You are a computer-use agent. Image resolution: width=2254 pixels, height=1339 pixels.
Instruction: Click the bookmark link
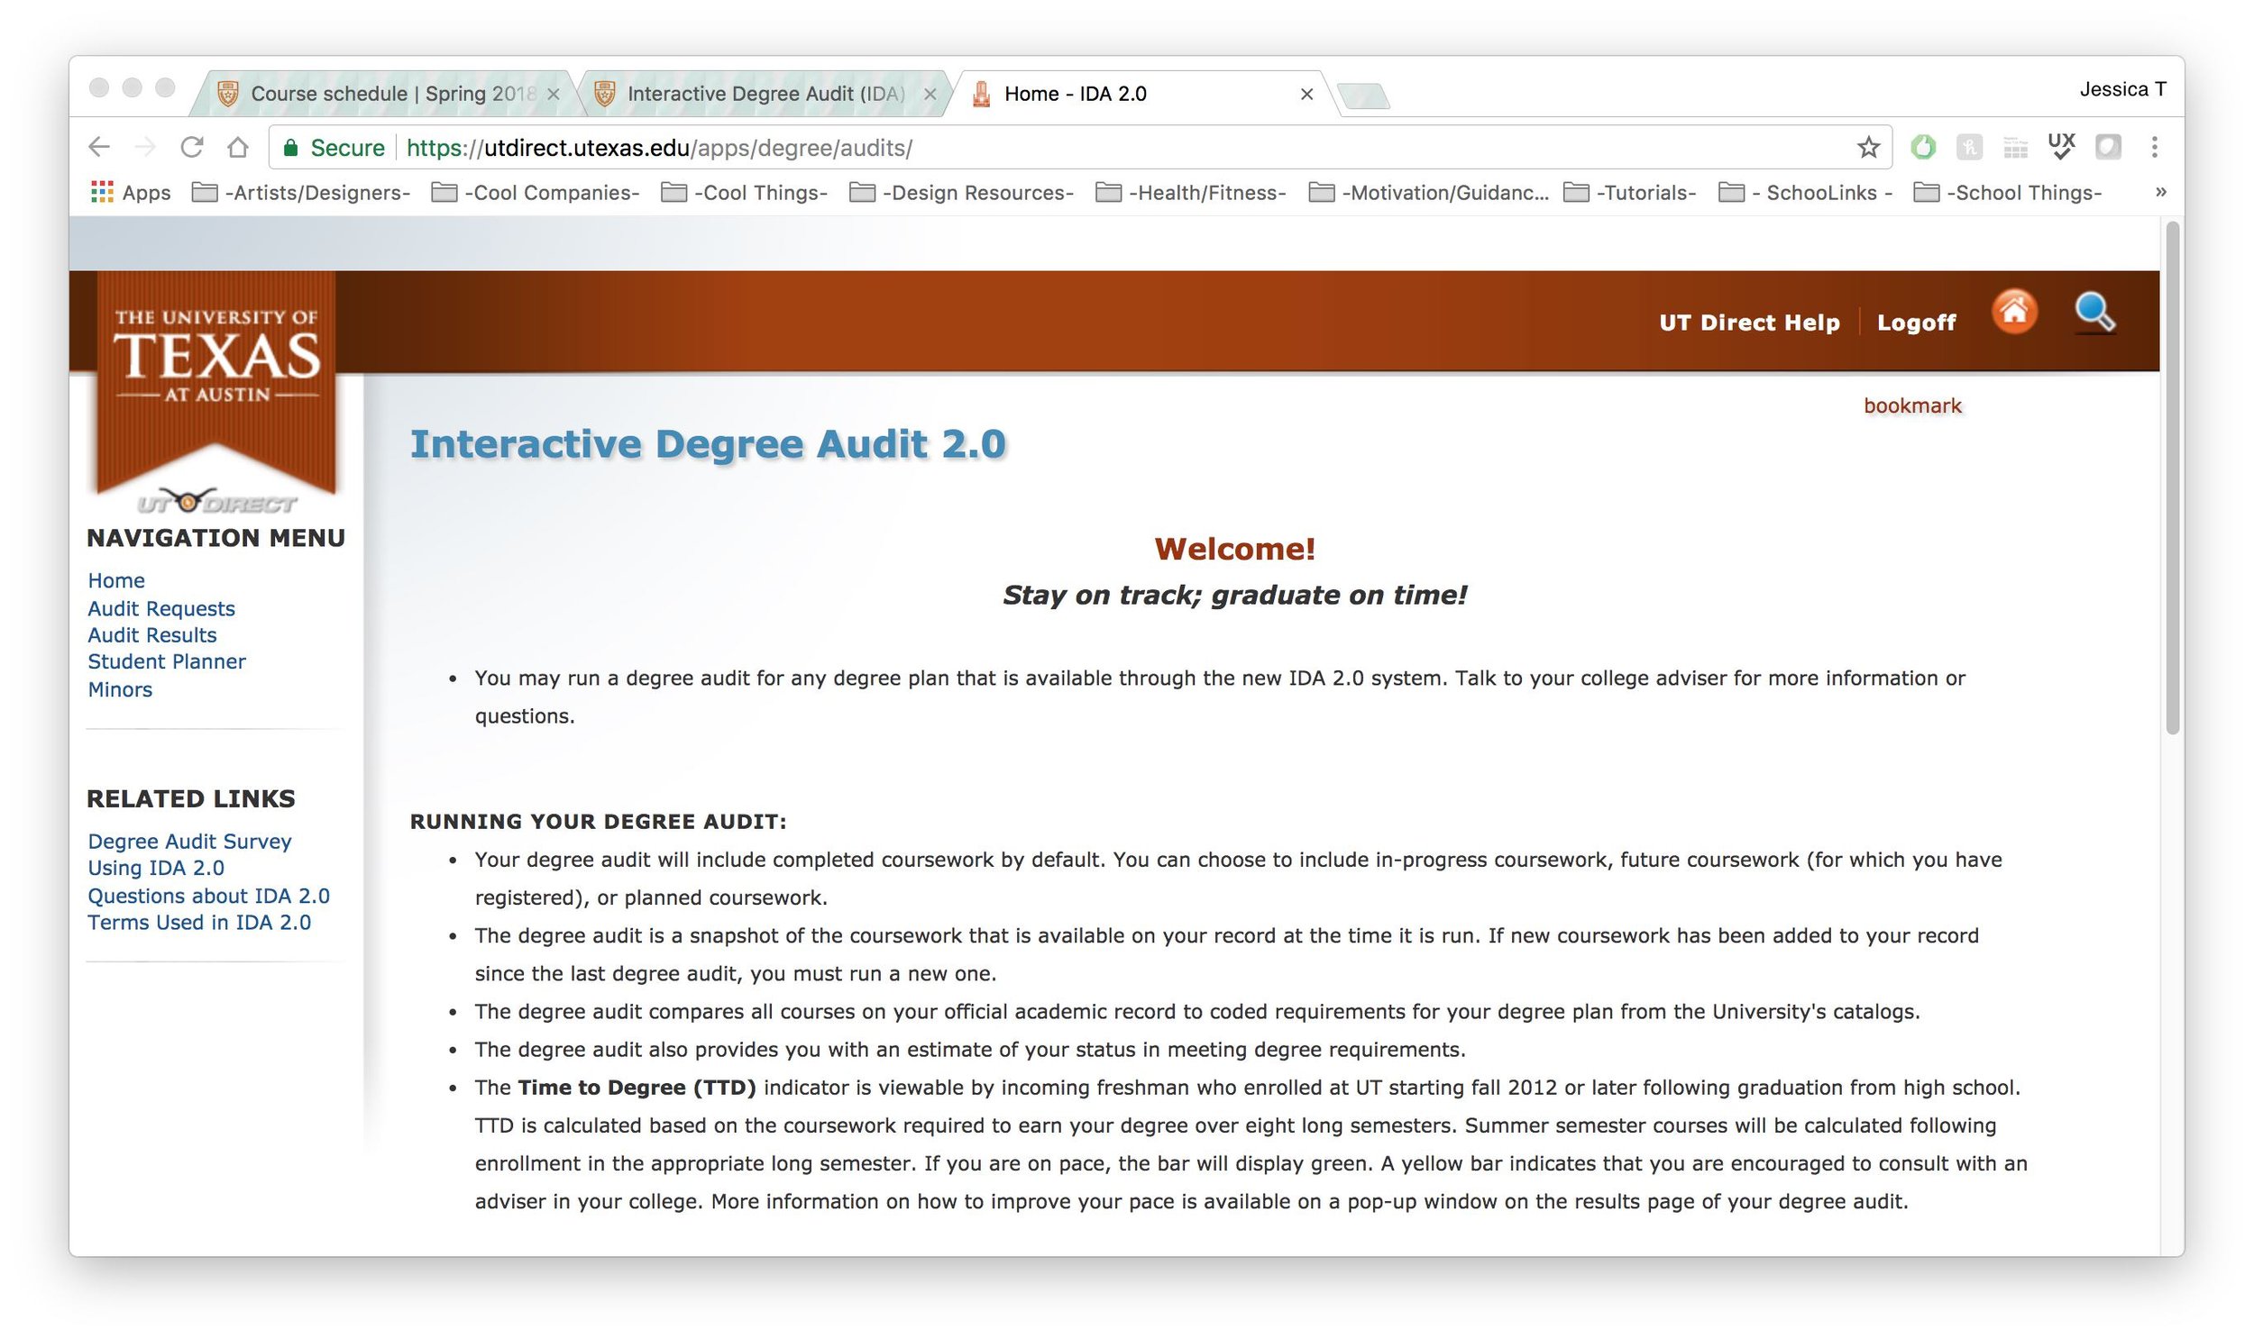click(x=1912, y=405)
